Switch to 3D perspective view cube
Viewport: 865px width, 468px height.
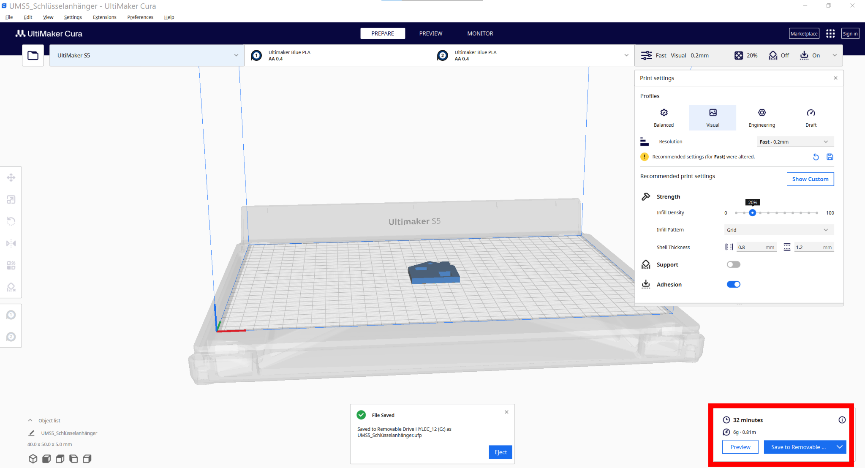click(33, 459)
